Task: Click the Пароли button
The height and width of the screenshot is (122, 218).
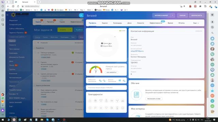Action: point(183,15)
